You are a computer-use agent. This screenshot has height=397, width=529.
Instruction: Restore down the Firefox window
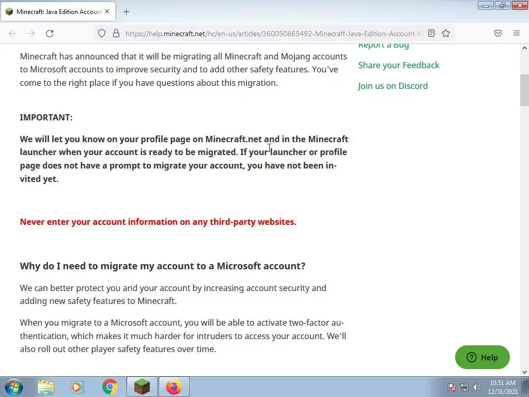point(503,6)
